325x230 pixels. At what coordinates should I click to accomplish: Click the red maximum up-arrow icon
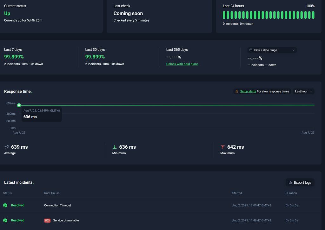click(x=222, y=147)
